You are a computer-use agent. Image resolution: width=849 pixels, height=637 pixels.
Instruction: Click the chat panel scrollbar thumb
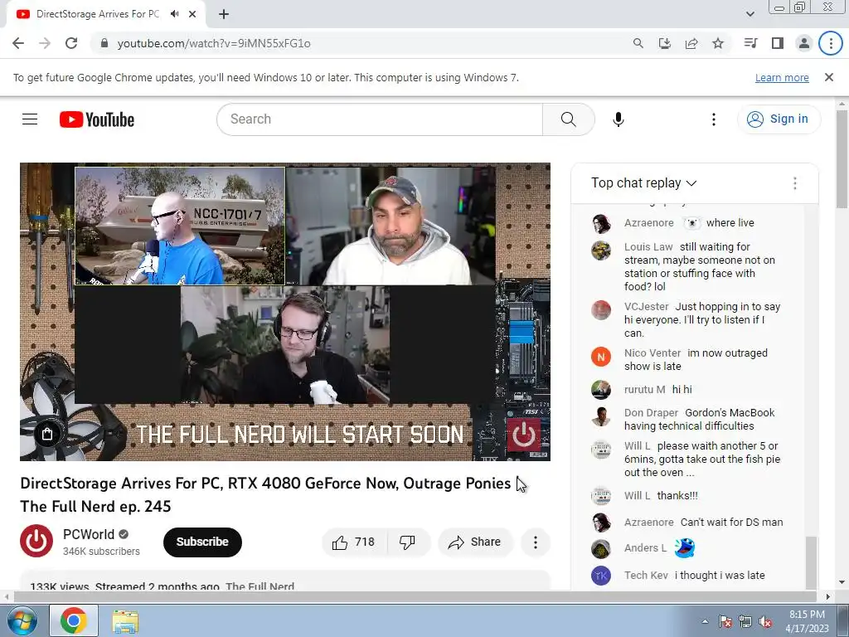811,562
